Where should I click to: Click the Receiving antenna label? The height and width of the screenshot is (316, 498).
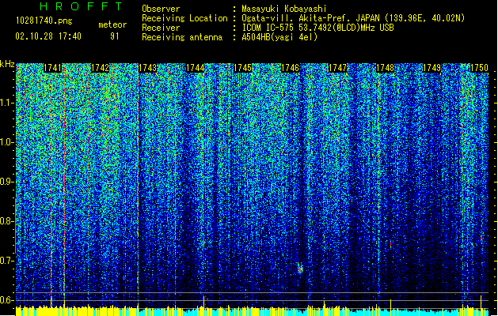click(x=182, y=37)
